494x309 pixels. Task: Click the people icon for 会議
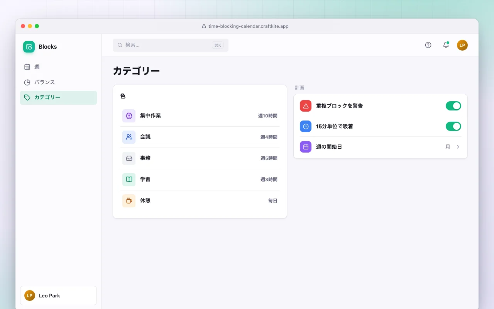click(x=129, y=137)
